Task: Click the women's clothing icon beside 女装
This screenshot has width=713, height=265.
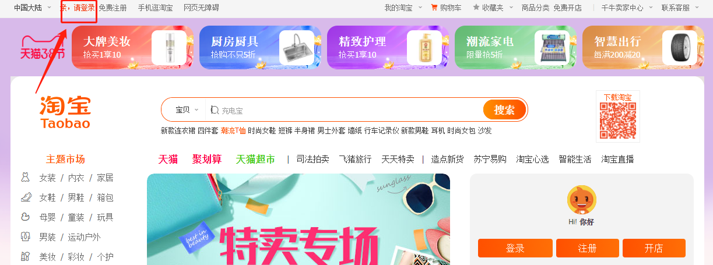Action: pyautogui.click(x=25, y=178)
